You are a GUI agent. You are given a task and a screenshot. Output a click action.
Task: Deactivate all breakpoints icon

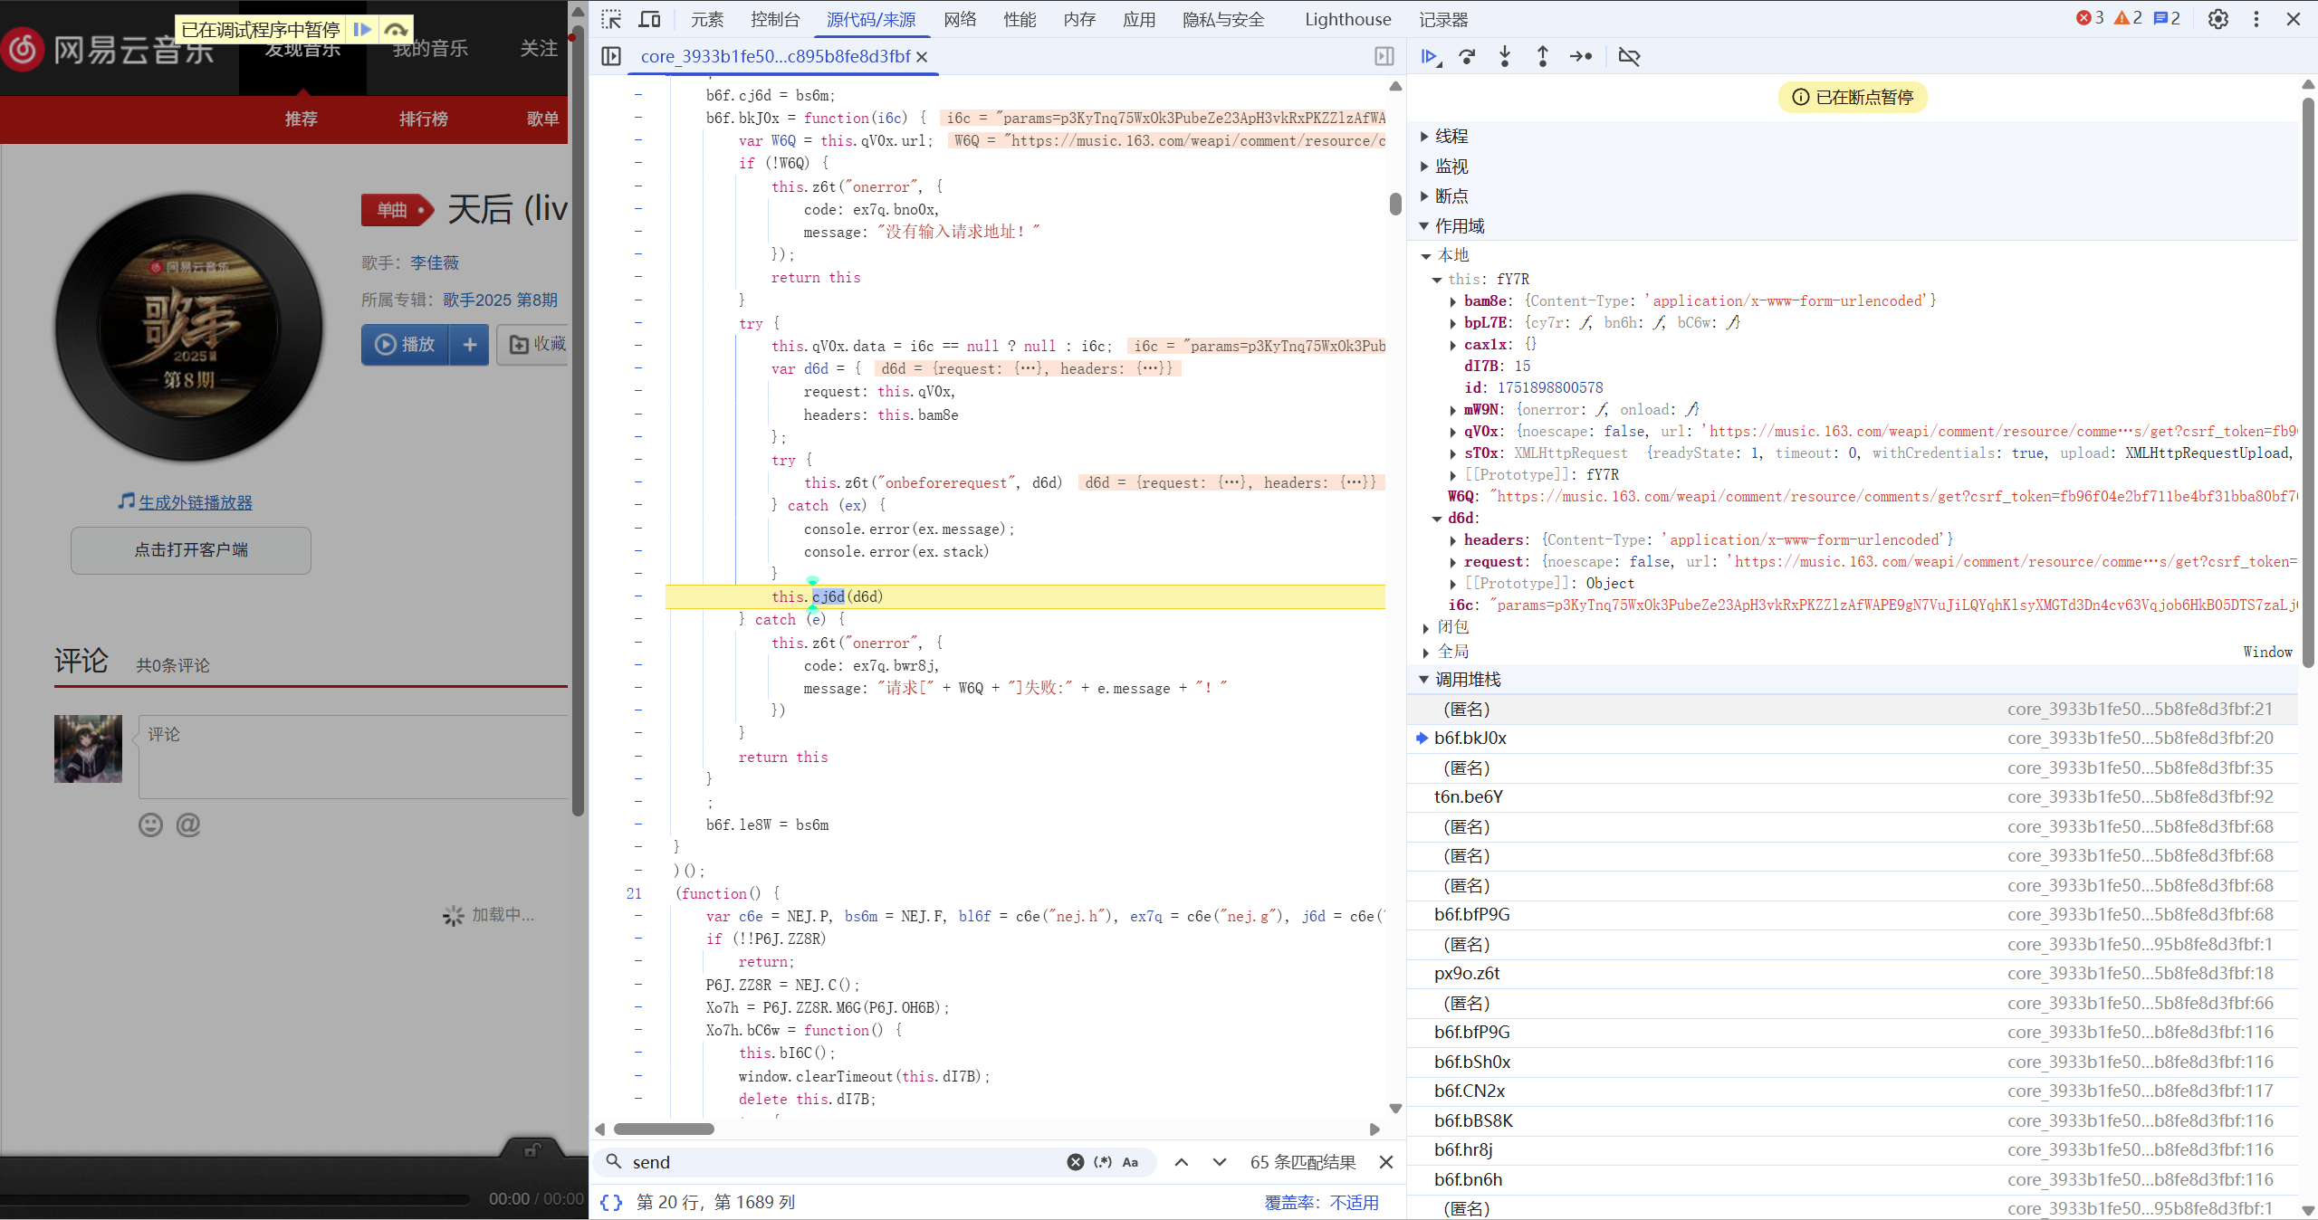click(1629, 56)
